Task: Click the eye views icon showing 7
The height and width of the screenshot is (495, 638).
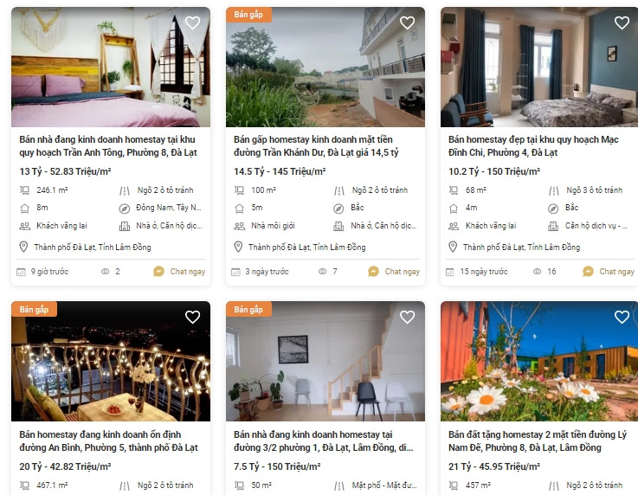Action: coord(322,271)
